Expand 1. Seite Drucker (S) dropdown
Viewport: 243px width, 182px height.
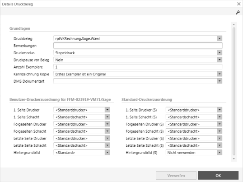pyautogui.click(x=220, y=110)
